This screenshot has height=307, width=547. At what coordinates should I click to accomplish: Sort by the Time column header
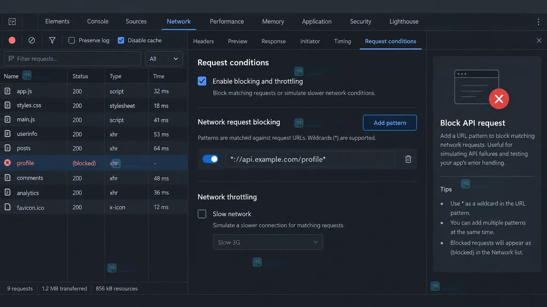(159, 76)
